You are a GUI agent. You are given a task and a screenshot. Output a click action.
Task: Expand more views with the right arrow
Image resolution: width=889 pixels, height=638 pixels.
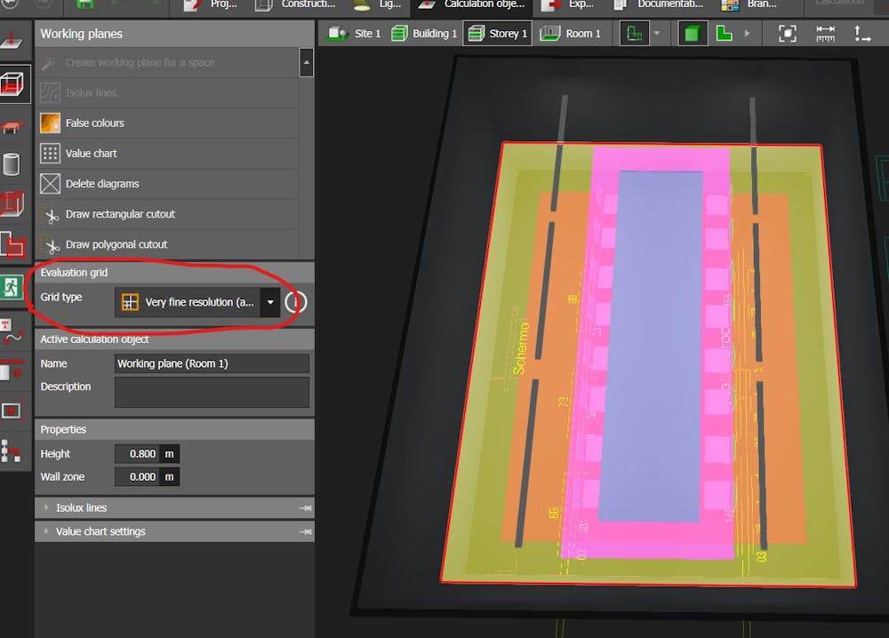[x=748, y=34]
